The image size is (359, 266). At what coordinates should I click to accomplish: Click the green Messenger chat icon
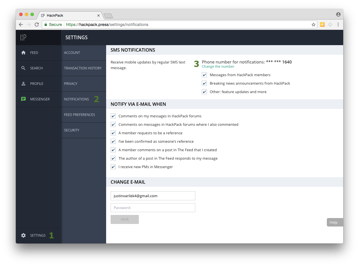click(23, 99)
